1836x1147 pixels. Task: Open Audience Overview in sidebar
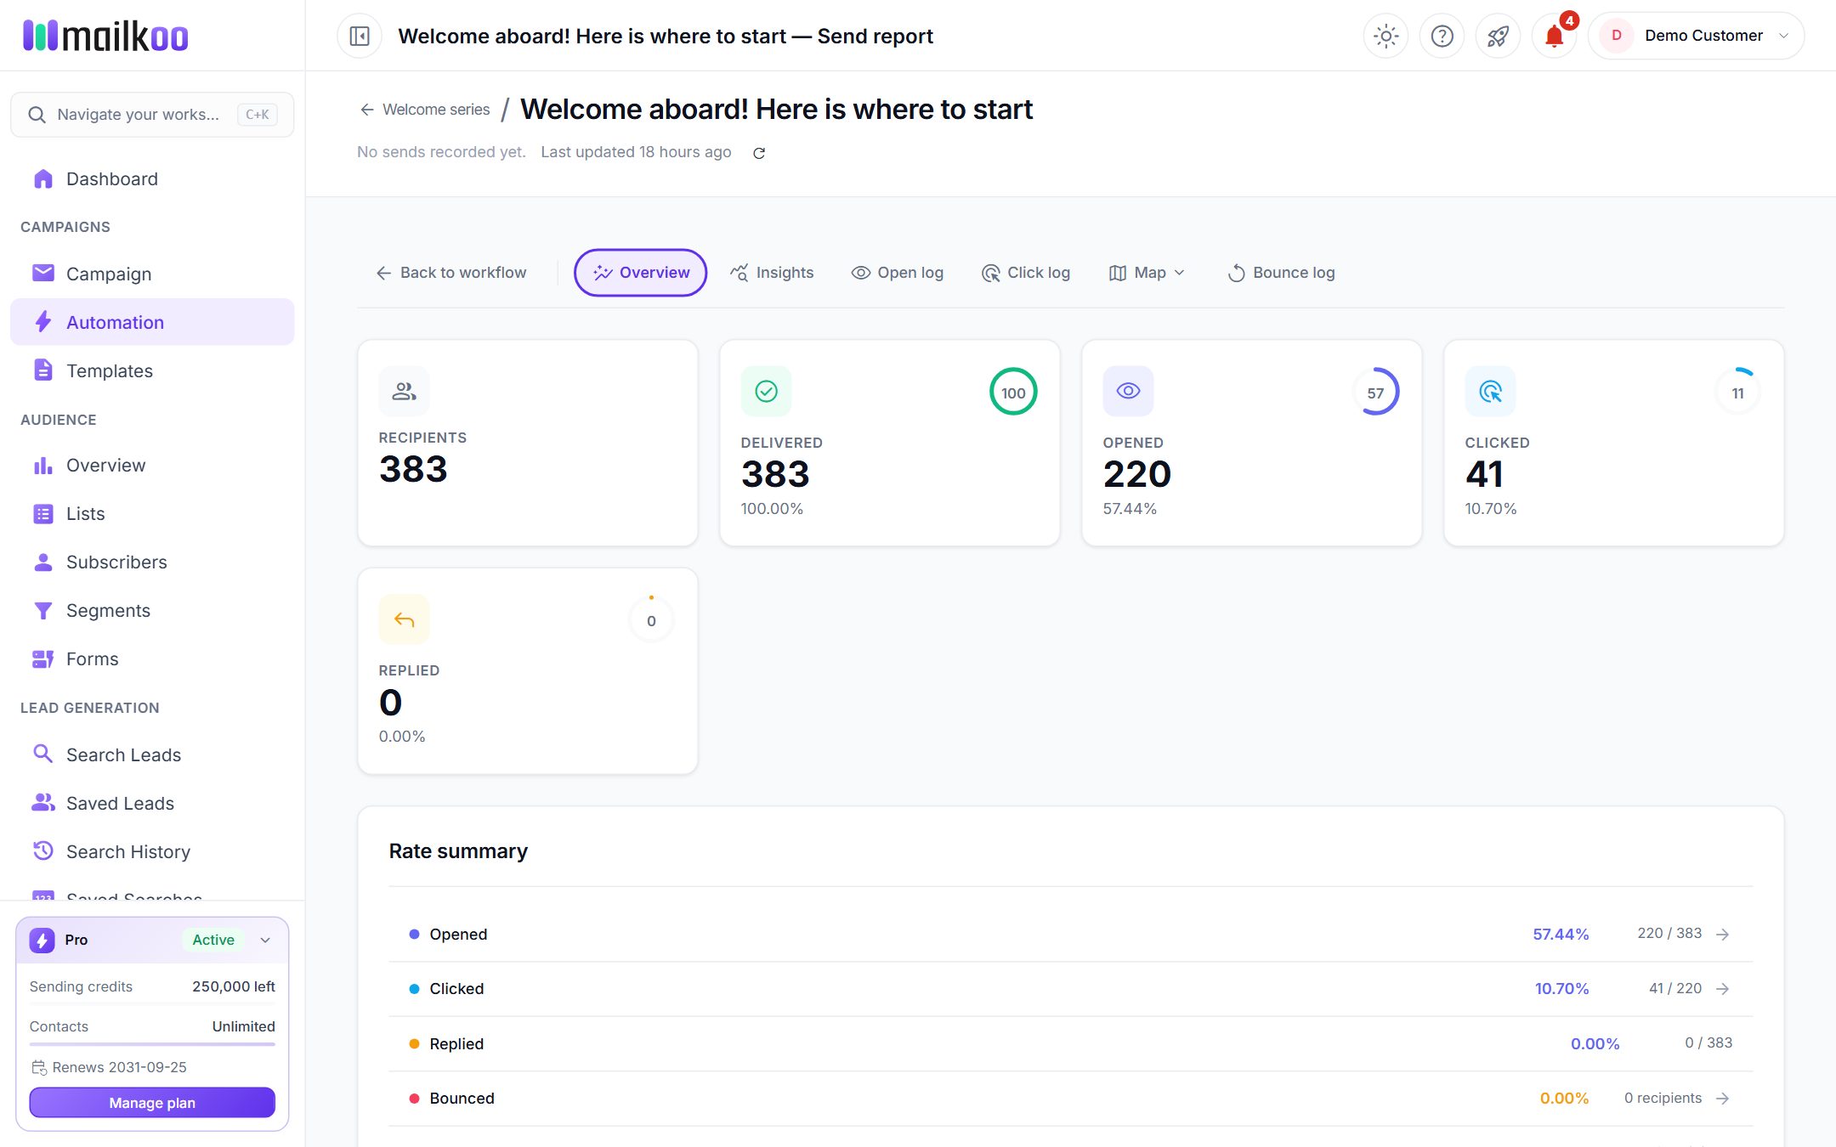(152, 465)
